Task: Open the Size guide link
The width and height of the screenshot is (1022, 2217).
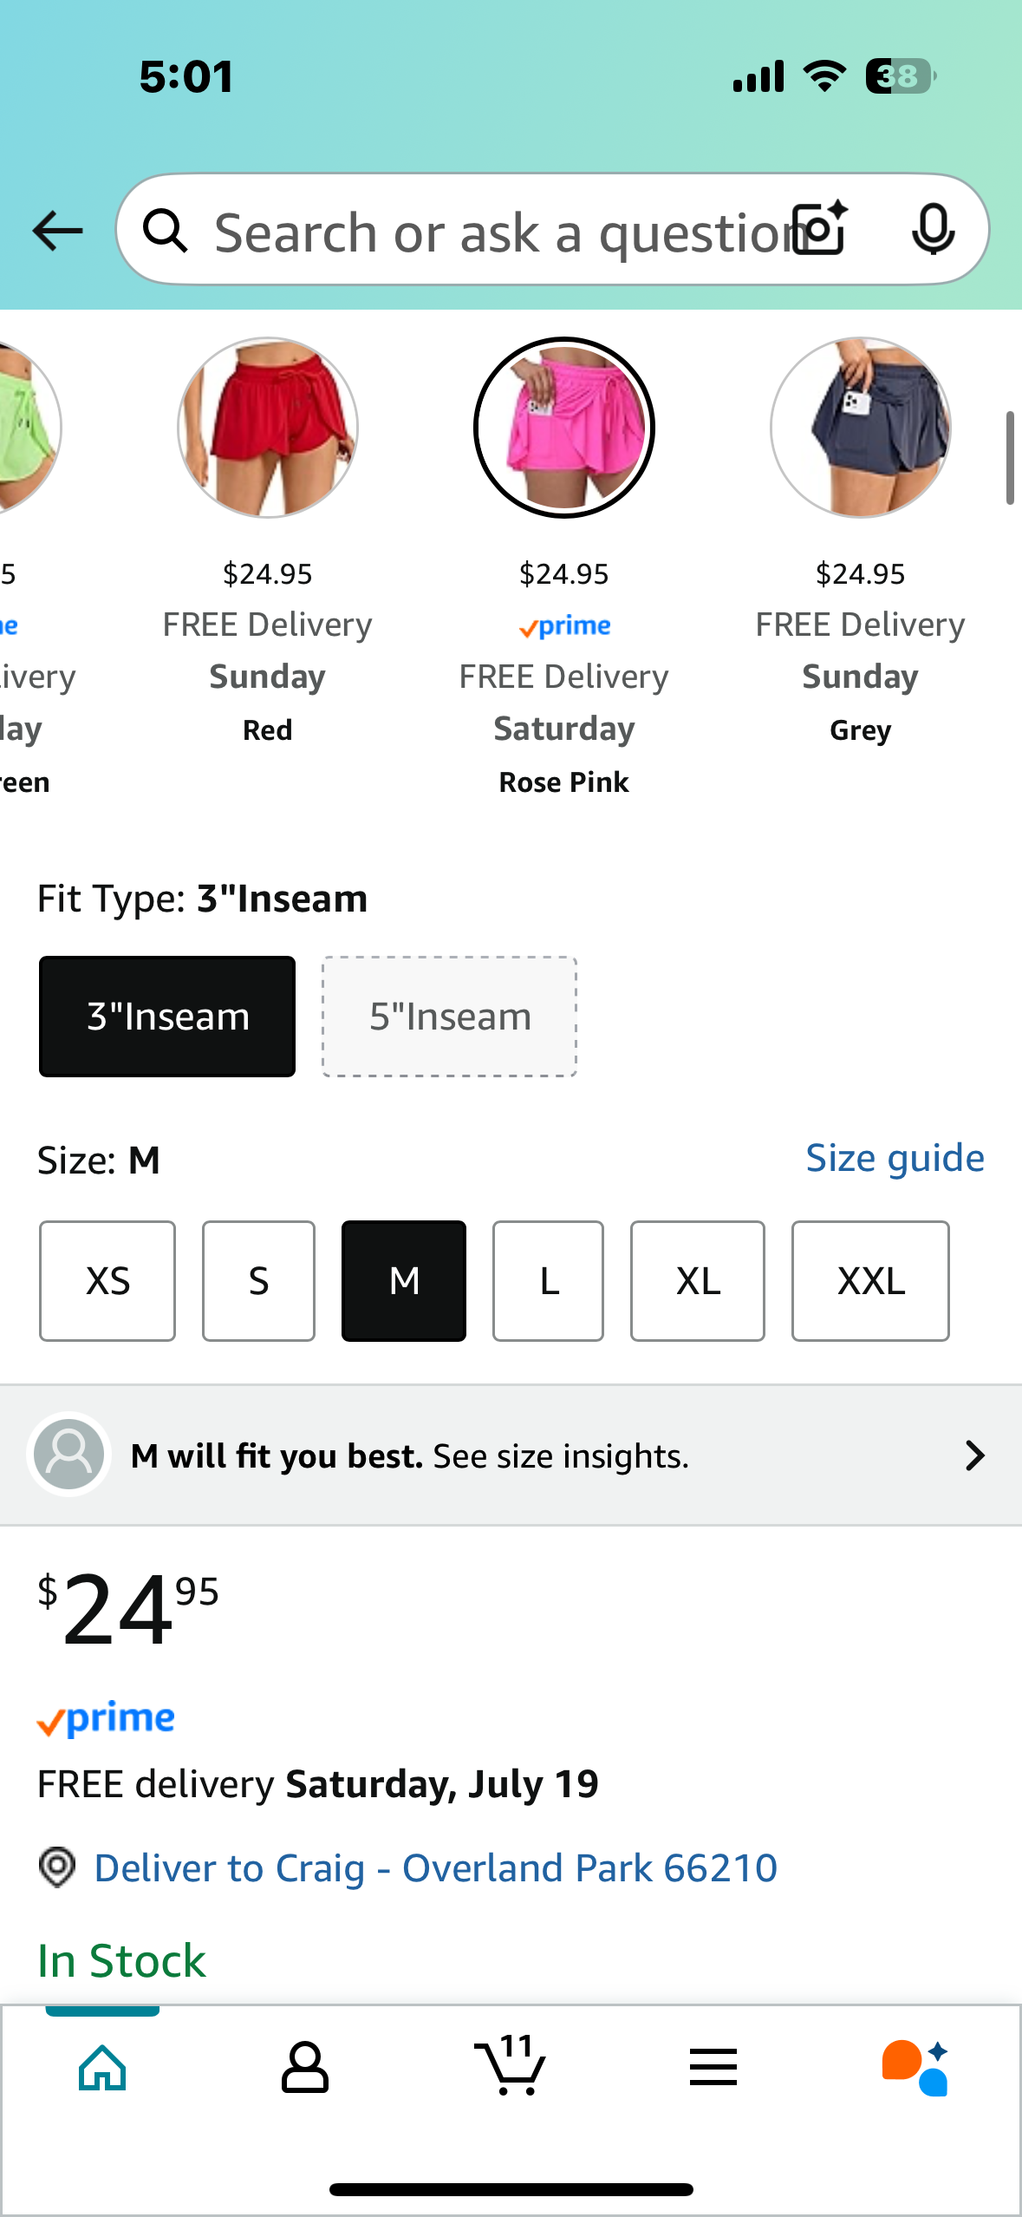Action: [x=895, y=1159]
